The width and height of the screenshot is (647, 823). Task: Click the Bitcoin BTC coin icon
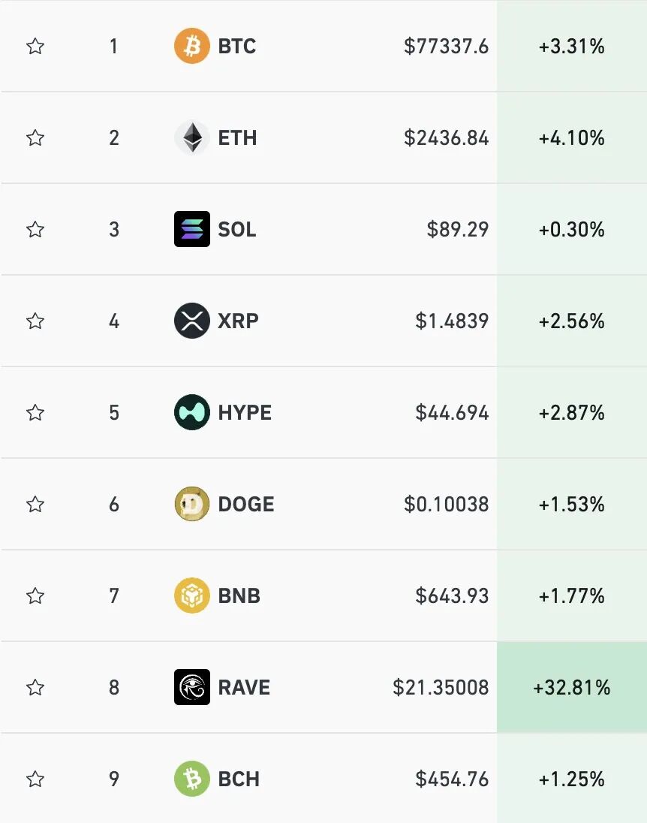(x=191, y=47)
